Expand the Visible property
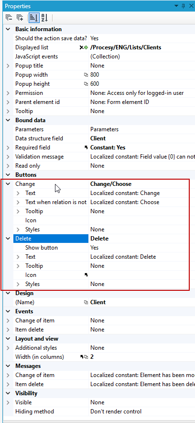 [x=8, y=402]
